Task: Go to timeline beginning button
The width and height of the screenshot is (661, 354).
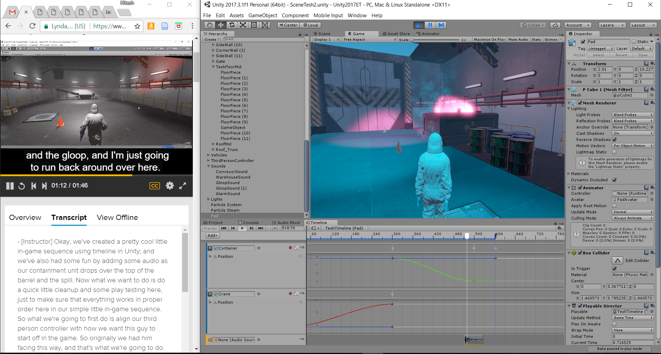Action: click(224, 228)
